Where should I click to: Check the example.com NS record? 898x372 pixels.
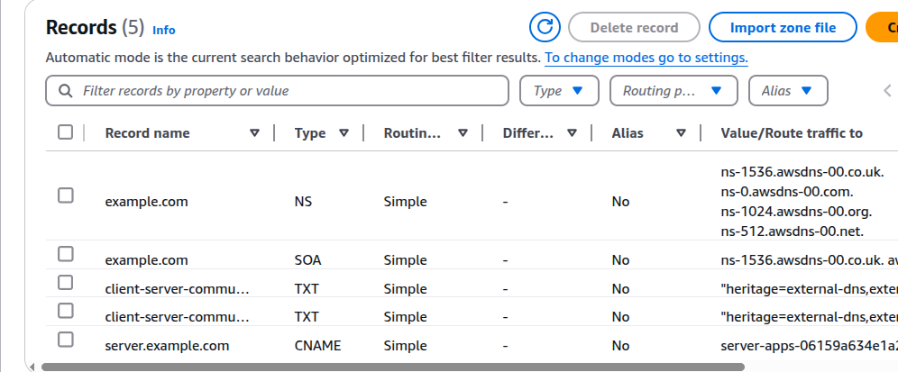click(66, 195)
